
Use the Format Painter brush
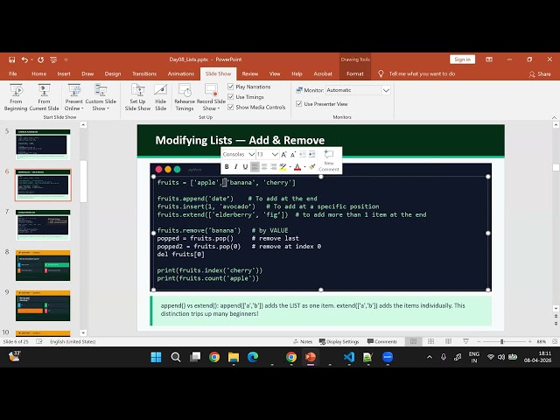pos(312,167)
